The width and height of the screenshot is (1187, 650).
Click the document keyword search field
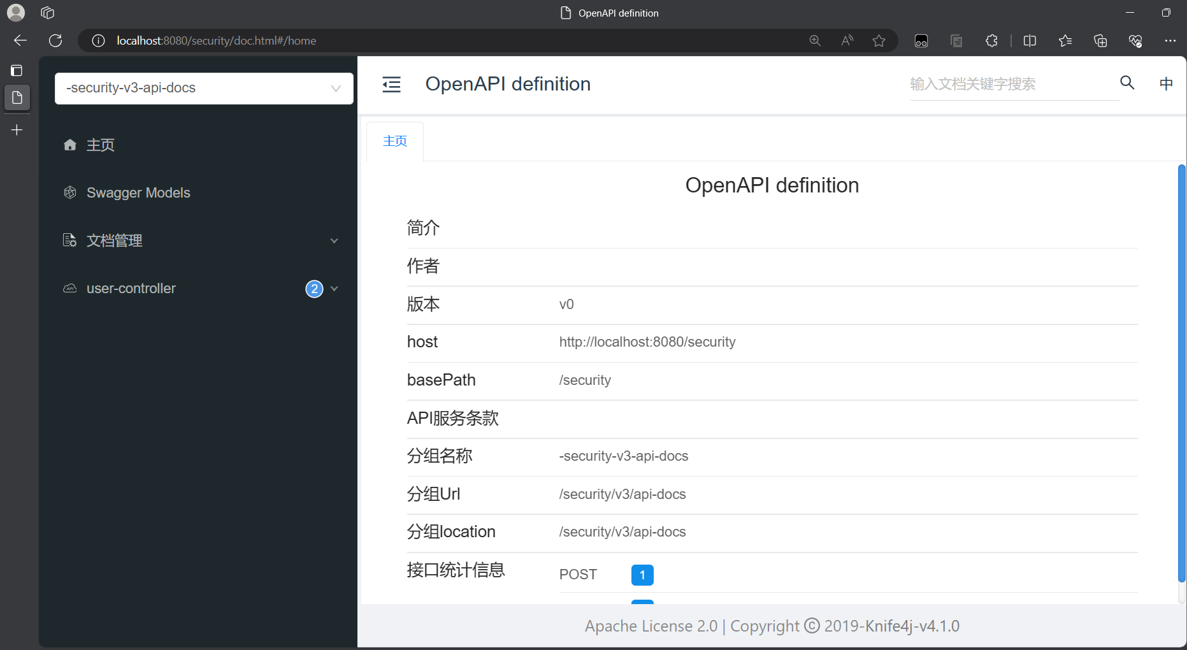(x=1013, y=84)
